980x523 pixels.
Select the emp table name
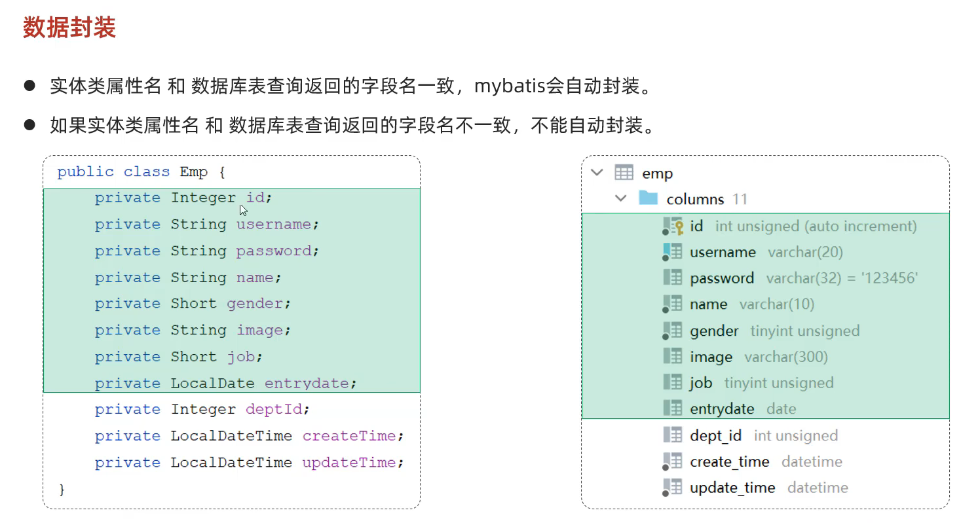click(657, 173)
